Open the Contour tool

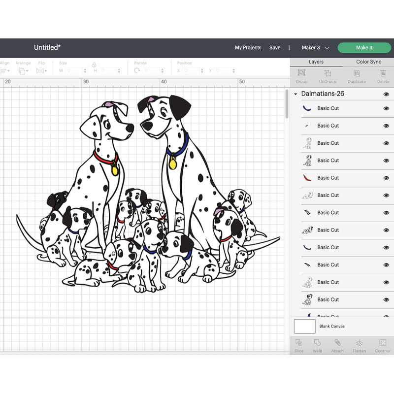(x=382, y=345)
